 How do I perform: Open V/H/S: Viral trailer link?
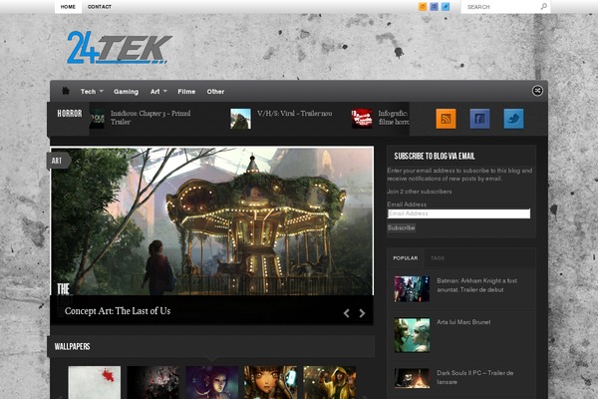294,114
